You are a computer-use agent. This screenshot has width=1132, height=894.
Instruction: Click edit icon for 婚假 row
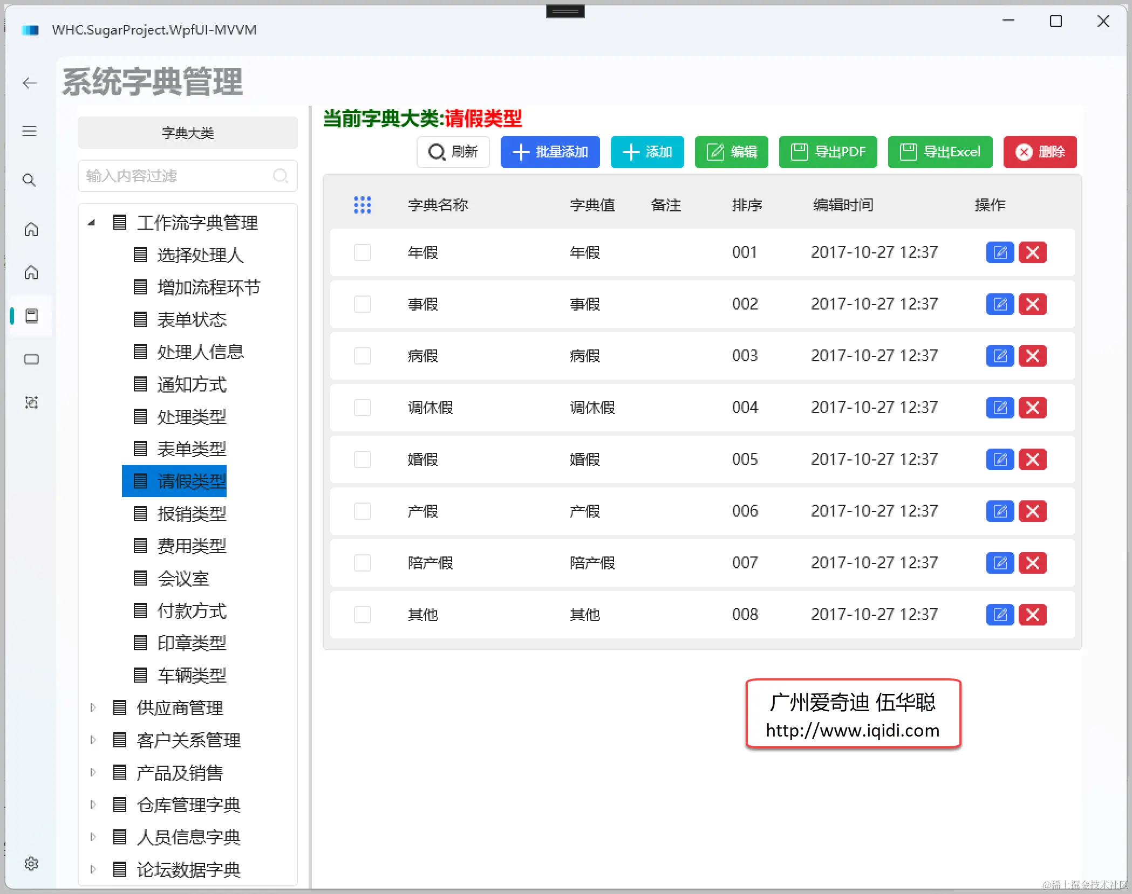(1000, 459)
